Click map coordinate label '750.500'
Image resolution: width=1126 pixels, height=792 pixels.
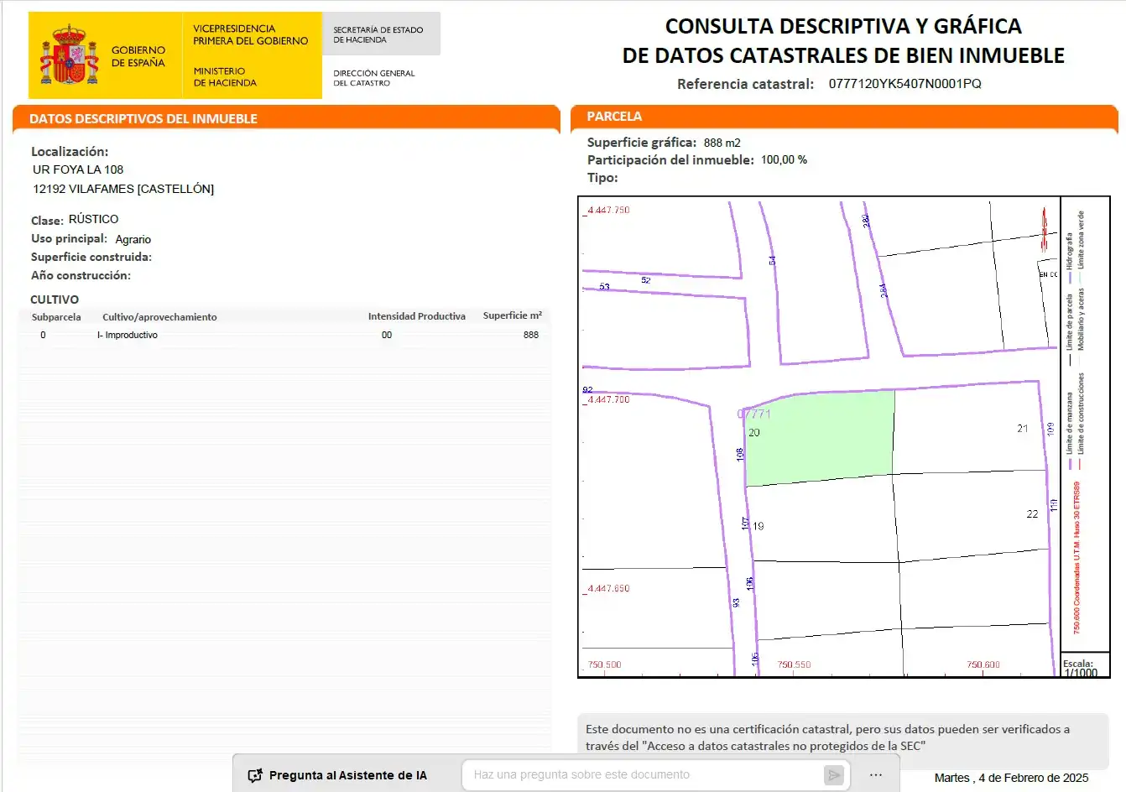(x=605, y=664)
